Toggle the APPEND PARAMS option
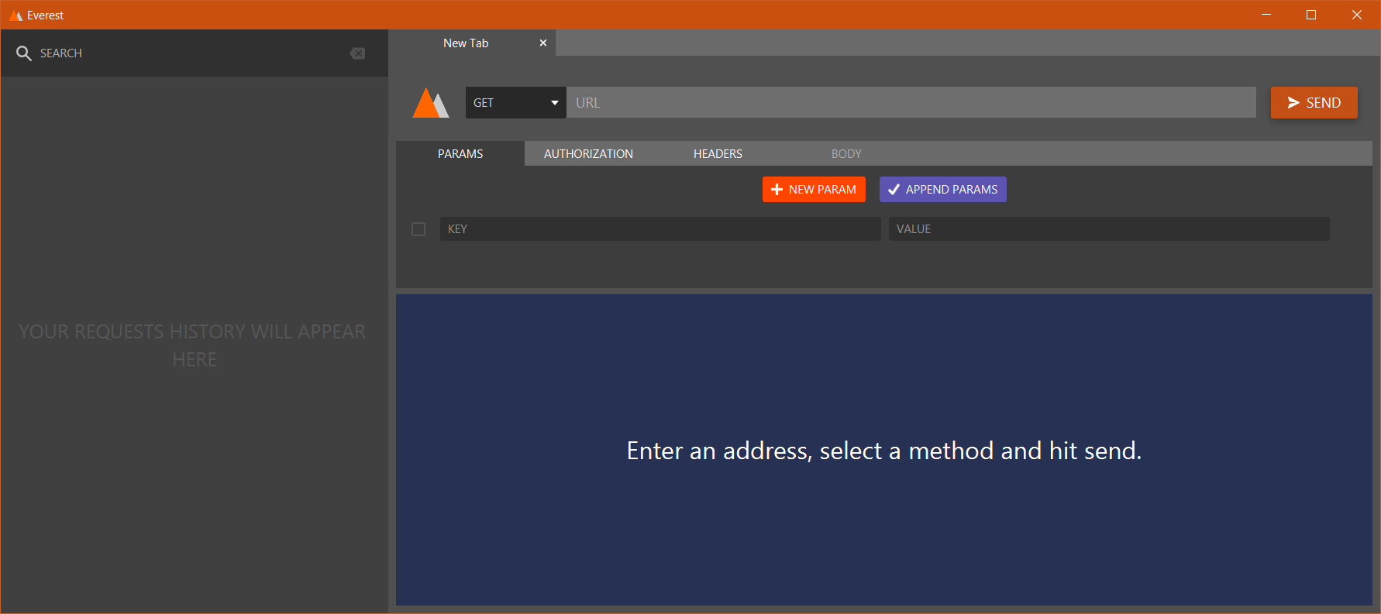 coord(943,190)
